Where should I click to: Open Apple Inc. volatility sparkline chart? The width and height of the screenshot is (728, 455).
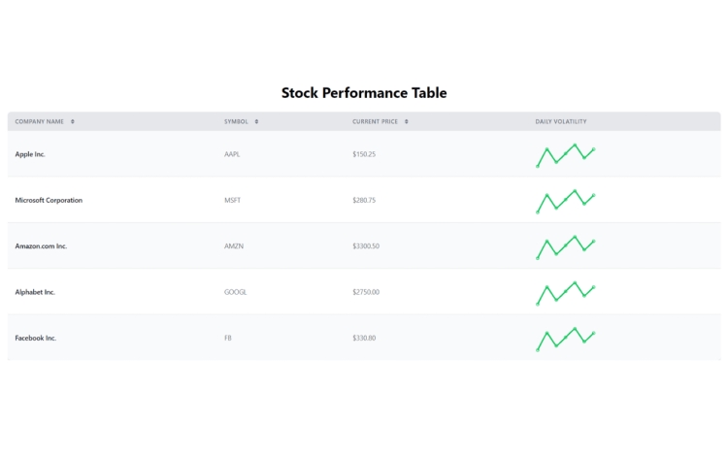click(x=566, y=155)
